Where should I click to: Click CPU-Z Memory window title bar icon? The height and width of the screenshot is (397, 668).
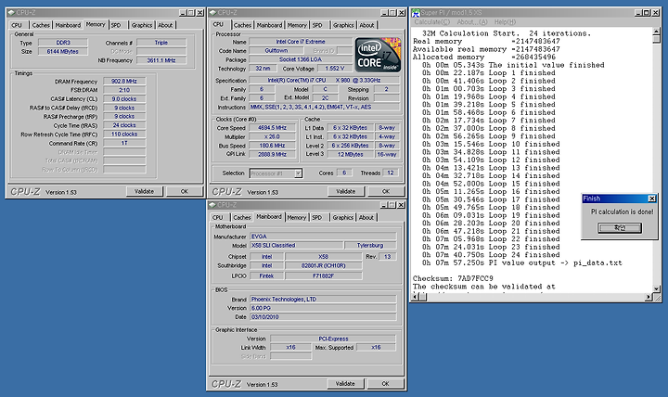pos(11,13)
